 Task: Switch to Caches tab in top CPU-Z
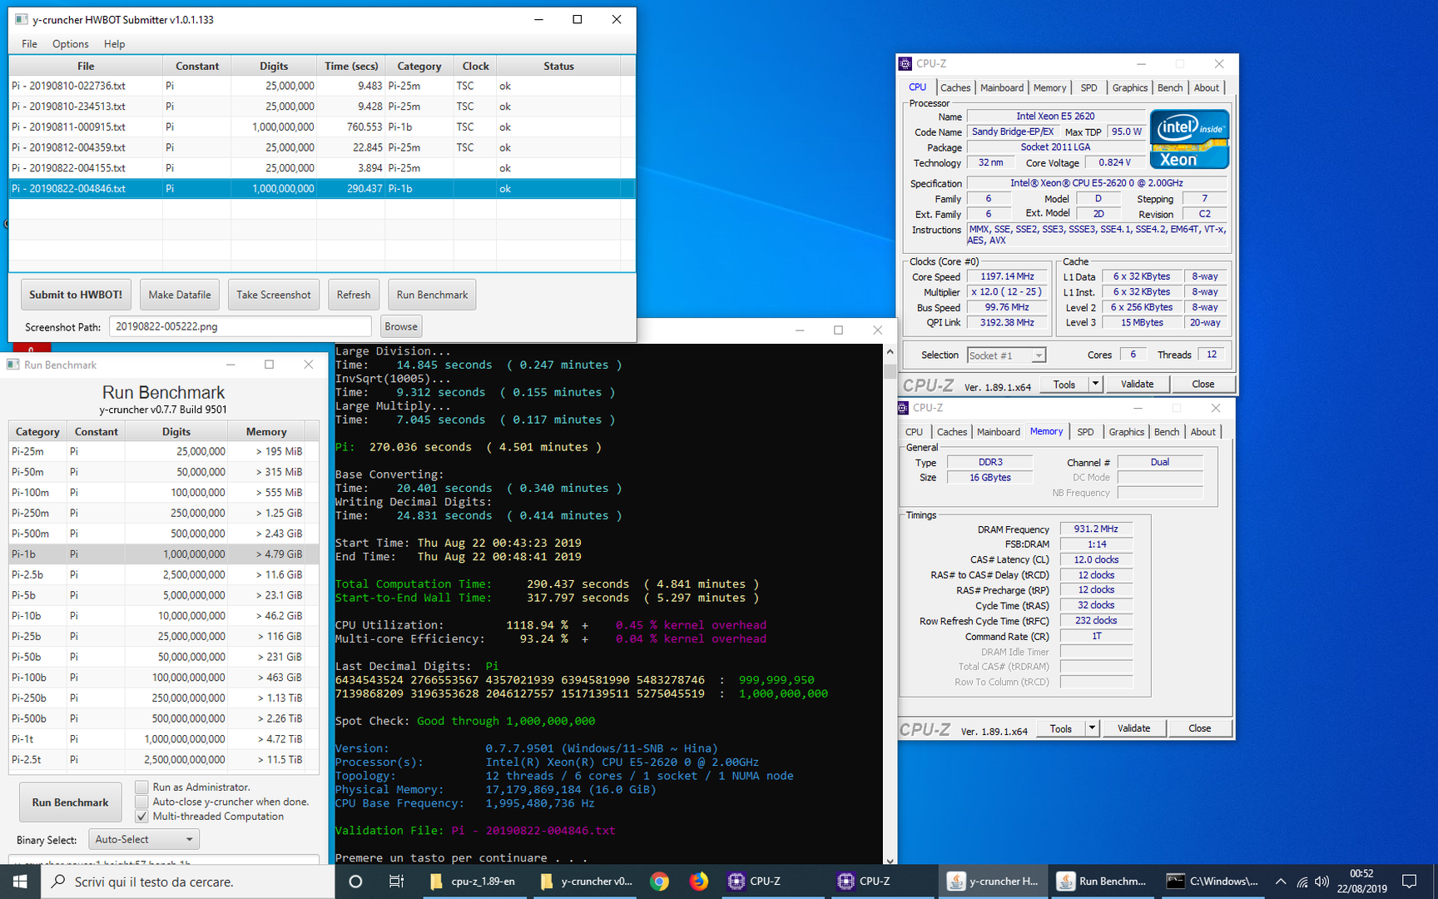tap(955, 87)
